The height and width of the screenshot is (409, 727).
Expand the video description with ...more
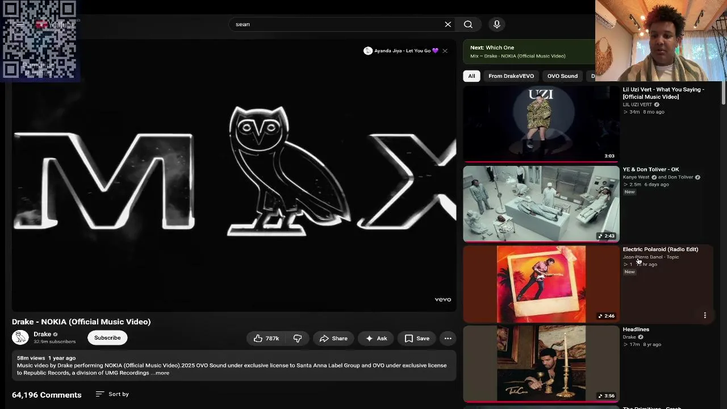pos(161,373)
